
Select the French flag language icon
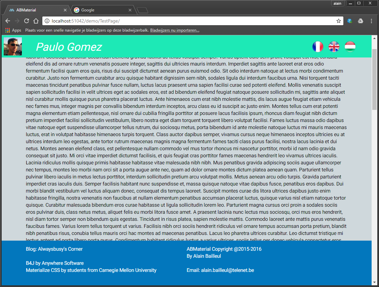point(318,47)
